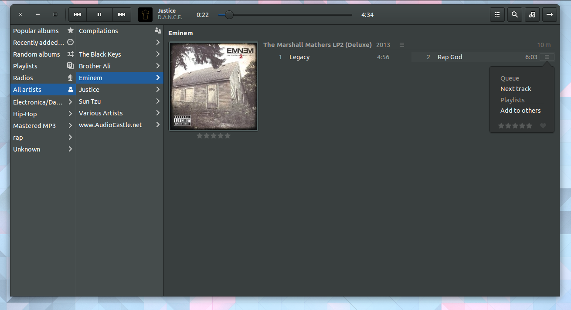Expand The Black Keys artist chevron
The image size is (571, 310).
[158, 54]
